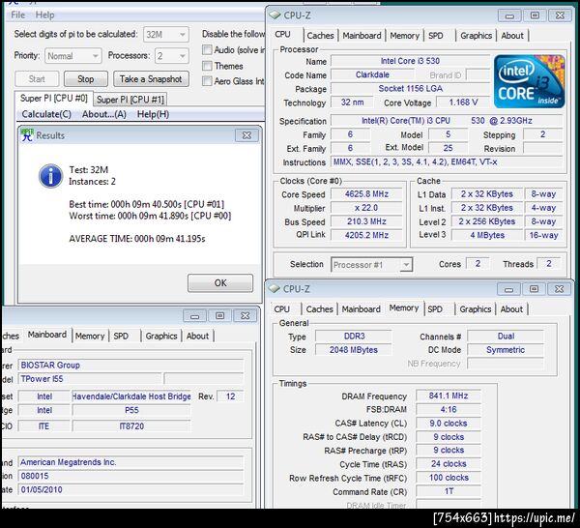Screen dimensions: 580x528
Task: Open the Processors count dropdown
Action: click(172, 56)
